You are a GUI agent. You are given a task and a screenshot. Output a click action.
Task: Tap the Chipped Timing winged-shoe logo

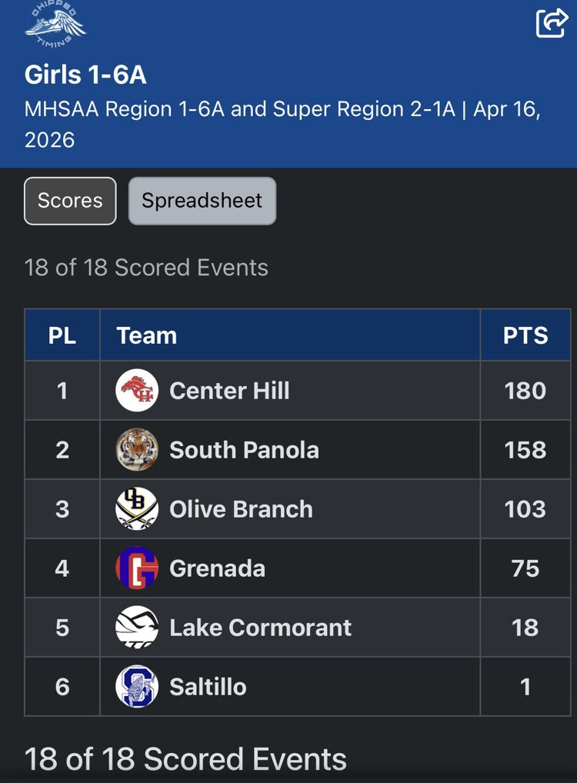click(x=55, y=23)
